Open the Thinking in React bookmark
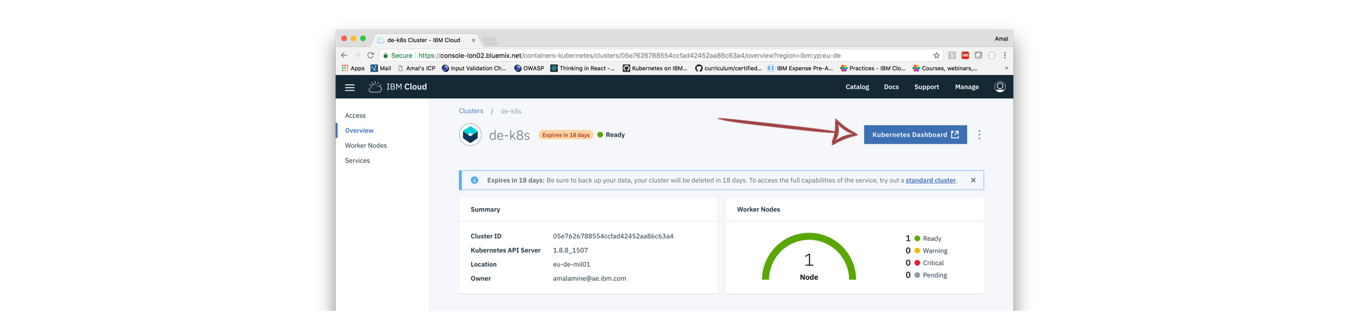The height and width of the screenshot is (325, 1349). click(583, 68)
